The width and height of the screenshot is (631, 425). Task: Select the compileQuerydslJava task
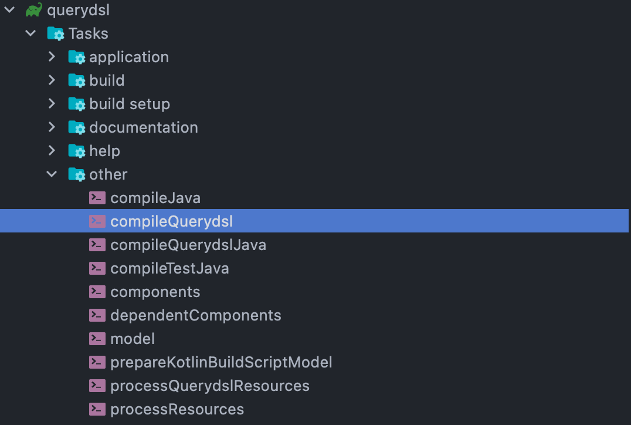tap(188, 245)
